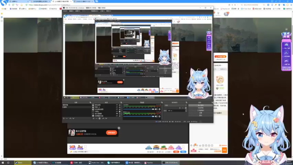The width and height of the screenshot is (293, 165).
Task: Open the OBS 帮助 menu
Action: tap(108, 11)
